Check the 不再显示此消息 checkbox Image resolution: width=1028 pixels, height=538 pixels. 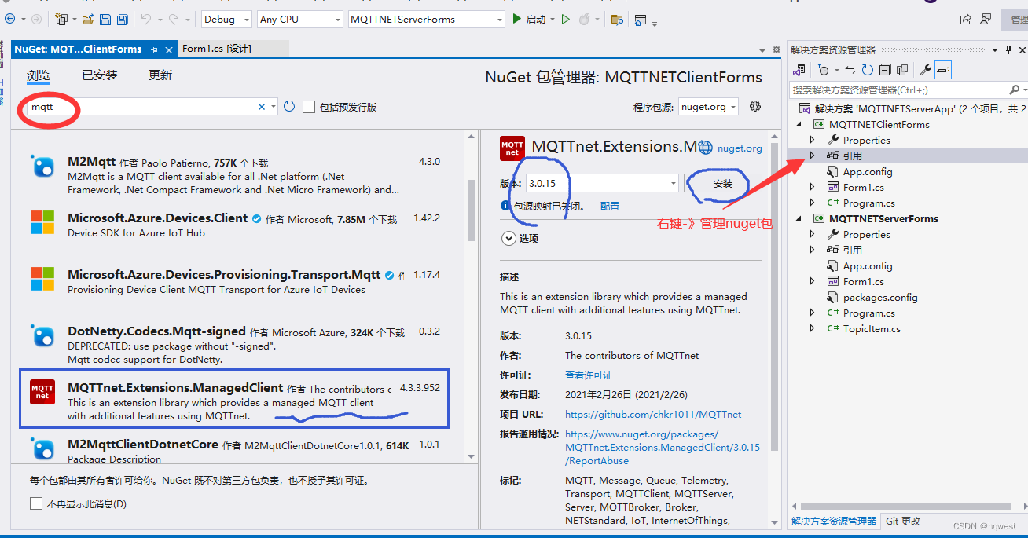pyautogui.click(x=36, y=503)
